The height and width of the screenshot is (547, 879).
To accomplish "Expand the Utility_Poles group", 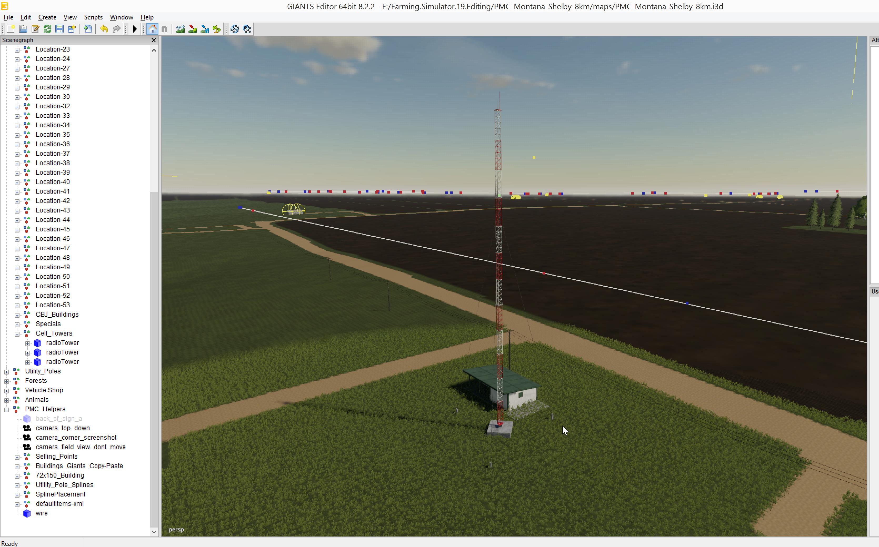I will [7, 372].
